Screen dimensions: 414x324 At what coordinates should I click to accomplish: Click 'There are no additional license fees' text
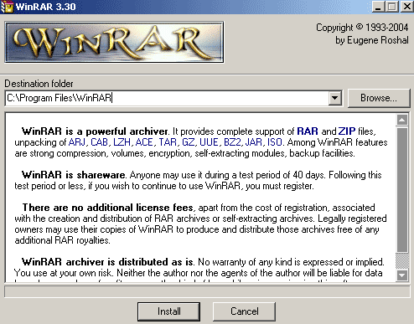108,208
